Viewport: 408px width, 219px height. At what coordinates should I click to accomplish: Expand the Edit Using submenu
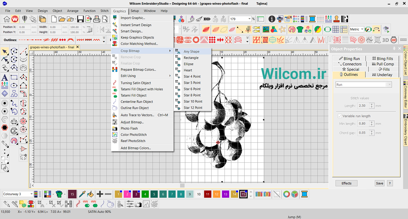(142, 76)
